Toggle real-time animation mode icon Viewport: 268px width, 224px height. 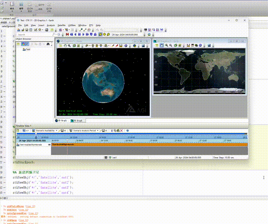(x=104, y=34)
